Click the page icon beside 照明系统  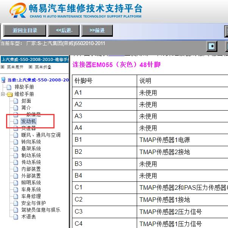[x=16, y=183]
